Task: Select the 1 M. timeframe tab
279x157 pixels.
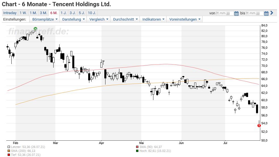Action: (x=33, y=13)
